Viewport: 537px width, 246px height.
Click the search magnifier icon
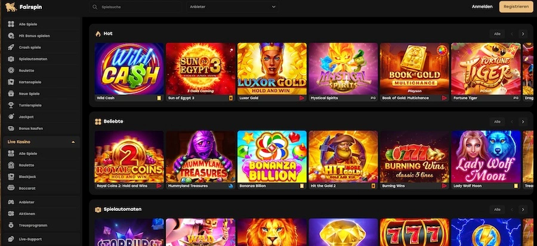point(96,7)
